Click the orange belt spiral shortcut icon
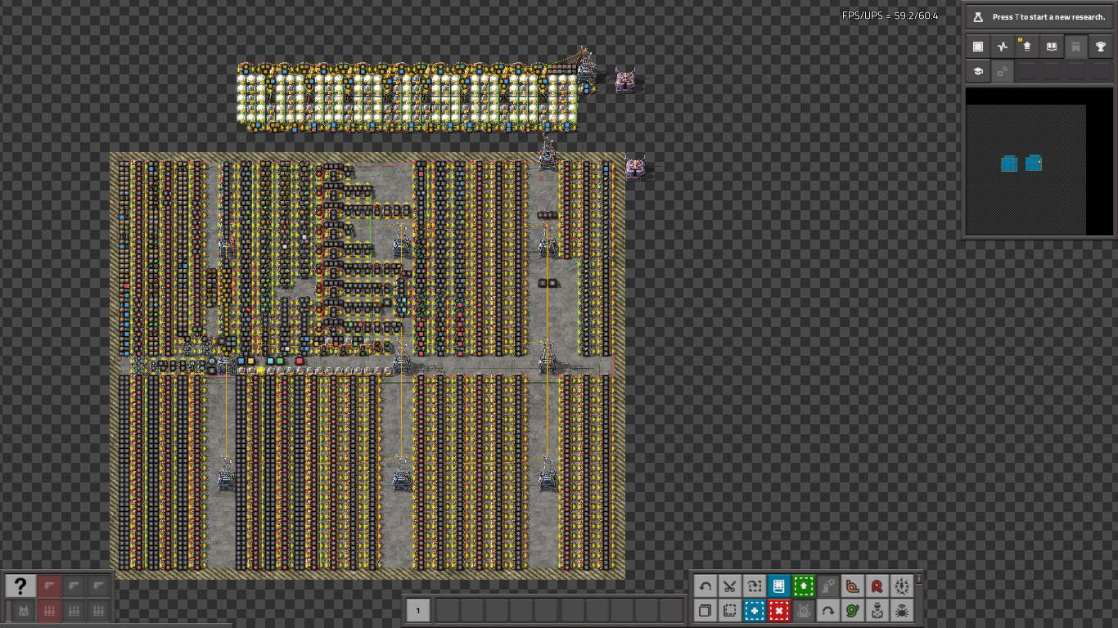 click(853, 586)
